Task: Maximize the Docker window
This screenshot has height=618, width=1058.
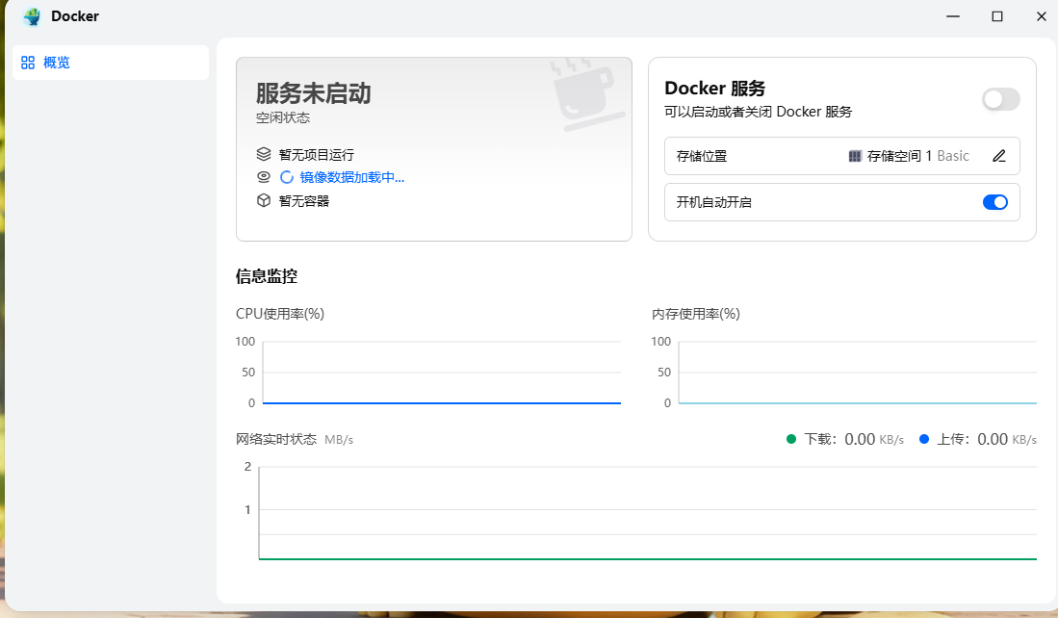Action: [997, 16]
